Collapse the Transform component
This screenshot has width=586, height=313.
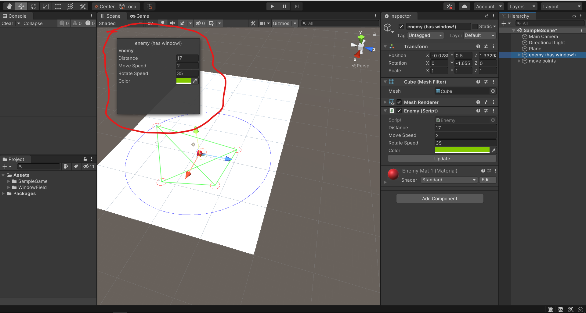pyautogui.click(x=385, y=46)
